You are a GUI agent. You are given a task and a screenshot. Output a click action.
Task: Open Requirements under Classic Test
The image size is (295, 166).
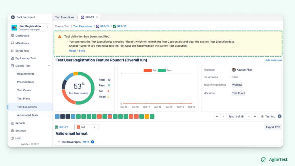[26, 74]
